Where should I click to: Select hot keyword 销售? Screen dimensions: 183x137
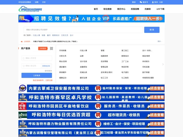[43, 35]
